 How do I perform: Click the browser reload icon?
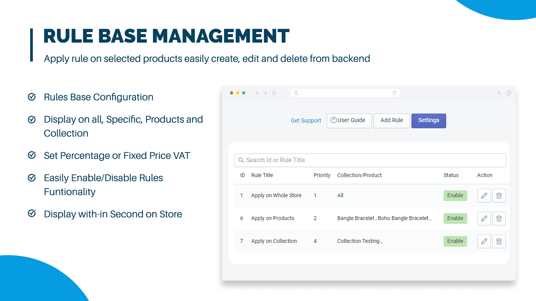pyautogui.click(x=394, y=93)
